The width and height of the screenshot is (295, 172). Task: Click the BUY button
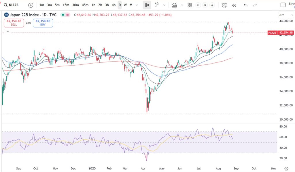[x=43, y=23]
